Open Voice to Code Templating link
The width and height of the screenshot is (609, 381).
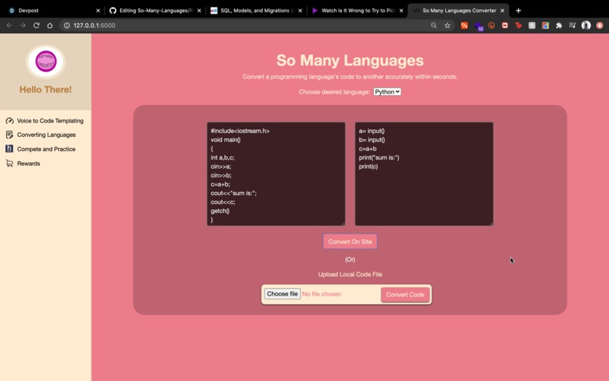pos(50,121)
